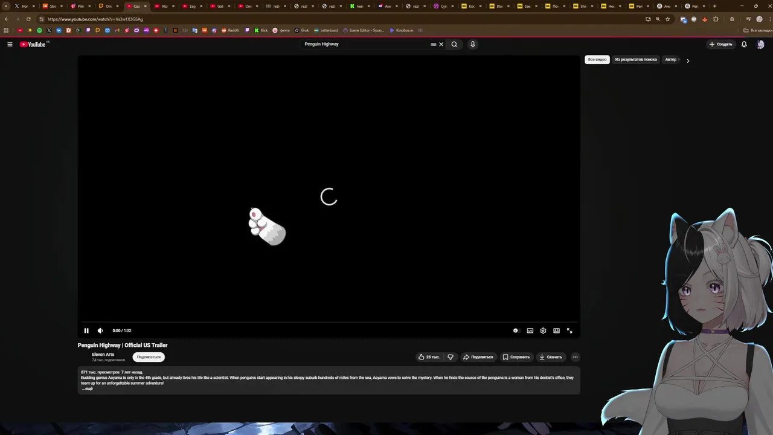Open the Letterboxd bookmark

326,30
